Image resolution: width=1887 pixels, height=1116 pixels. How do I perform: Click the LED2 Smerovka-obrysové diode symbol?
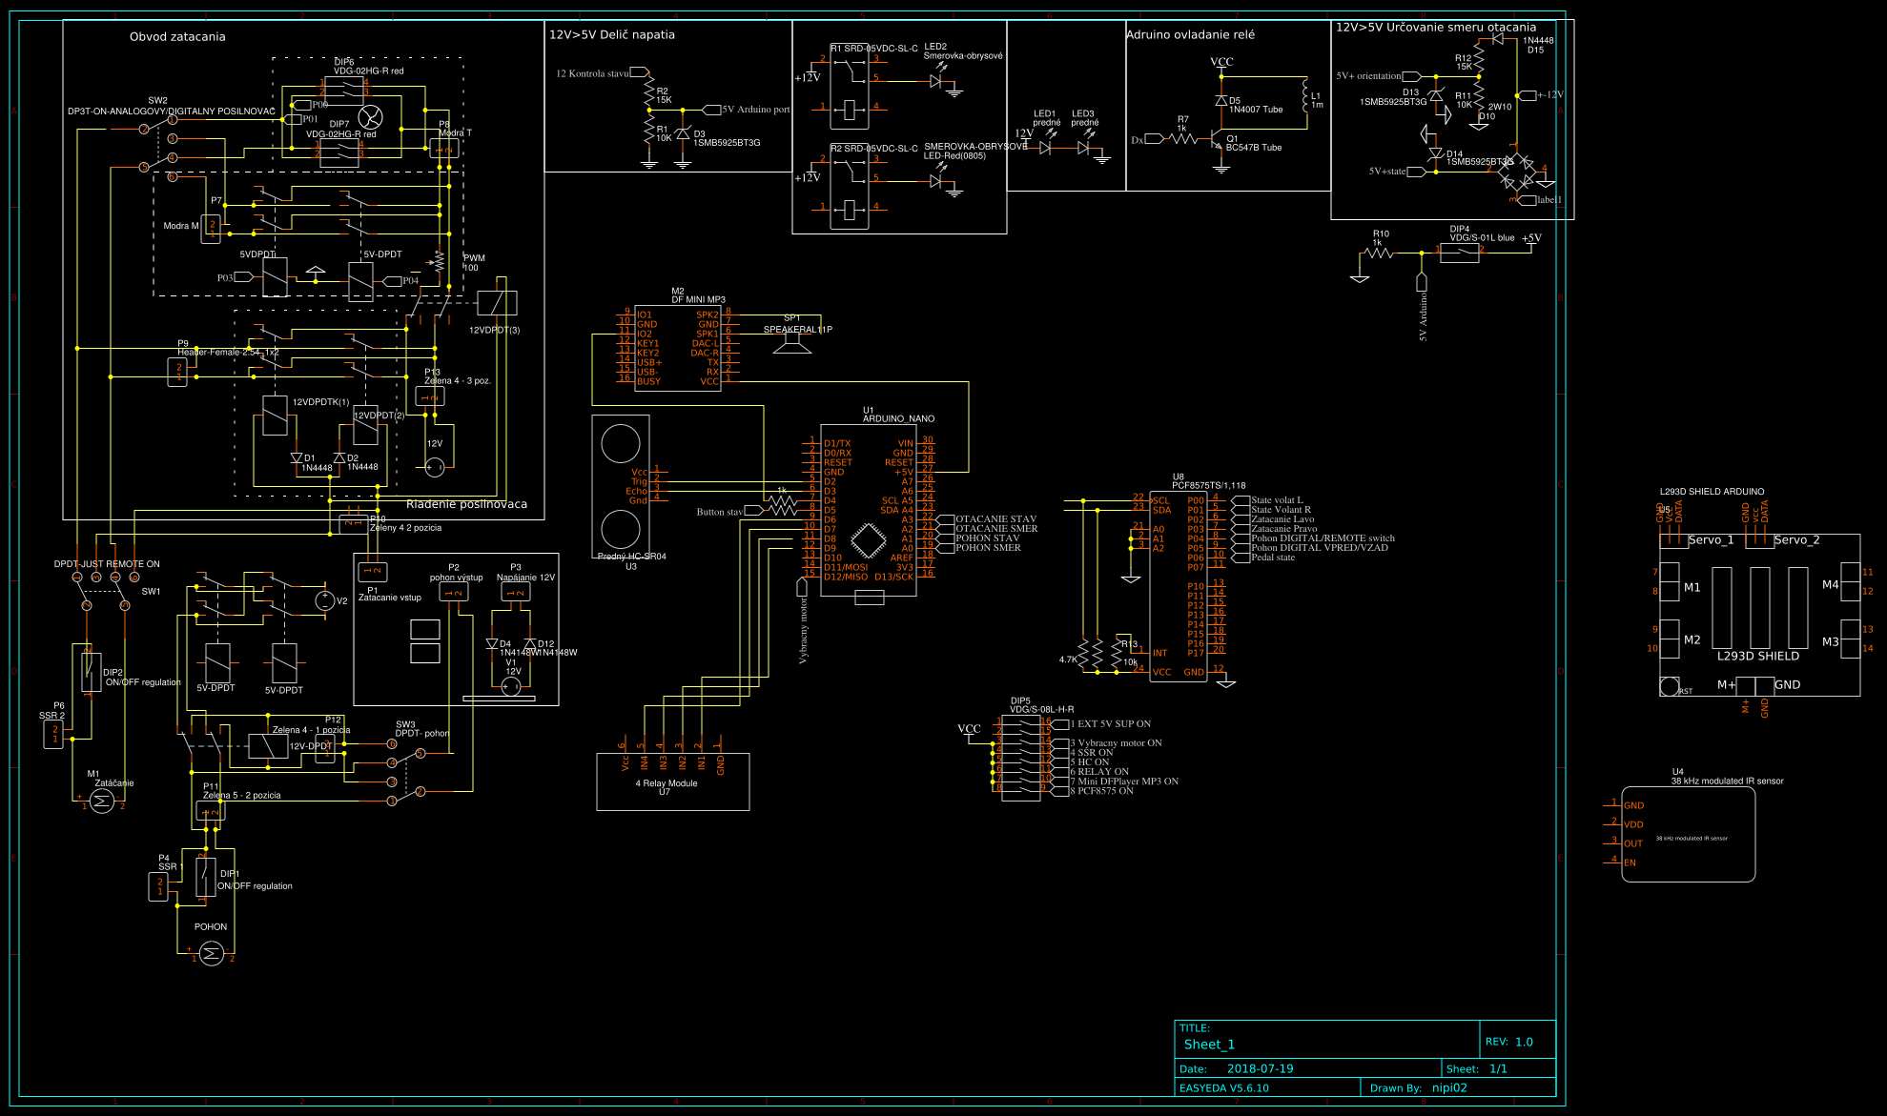[x=936, y=81]
